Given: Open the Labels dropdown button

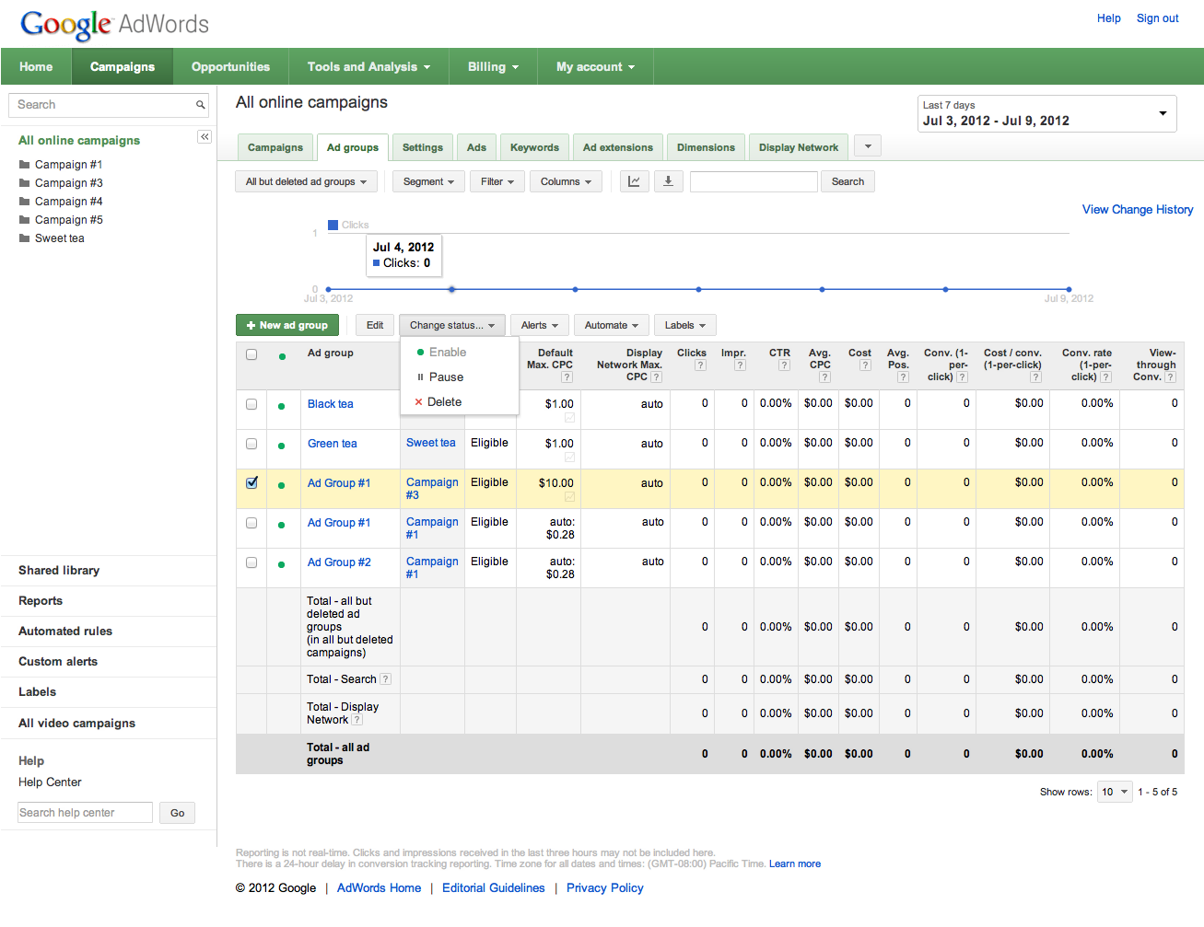Looking at the screenshot, I should click(x=684, y=325).
